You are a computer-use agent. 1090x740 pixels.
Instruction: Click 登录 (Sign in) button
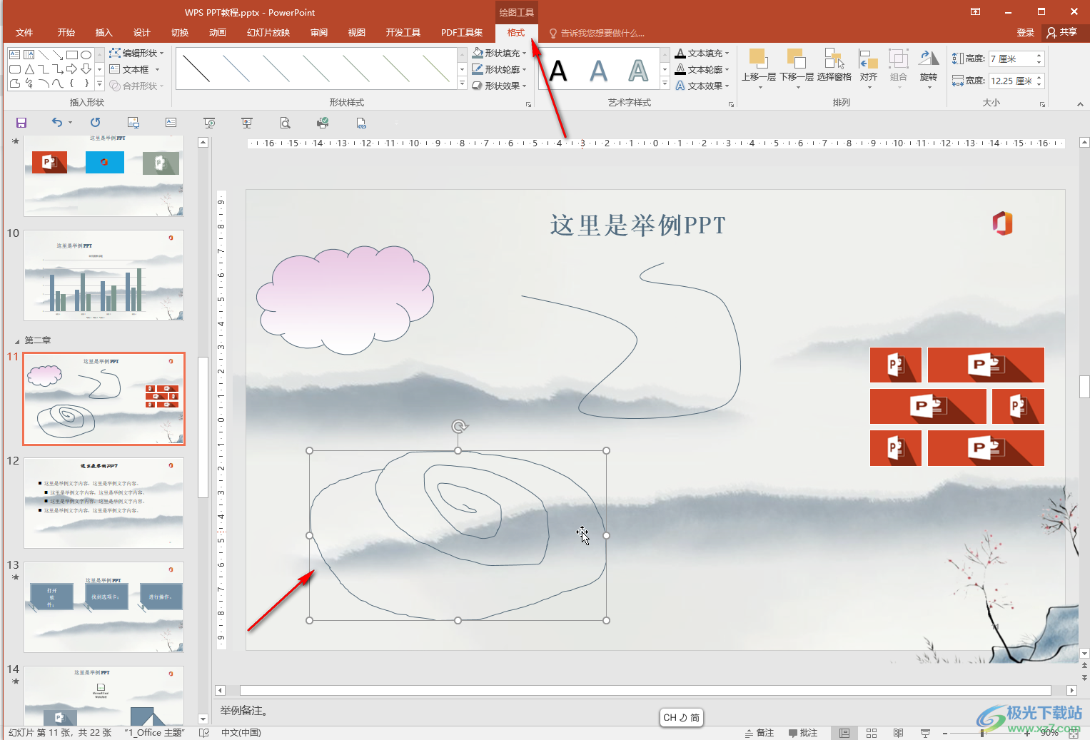tap(1026, 33)
